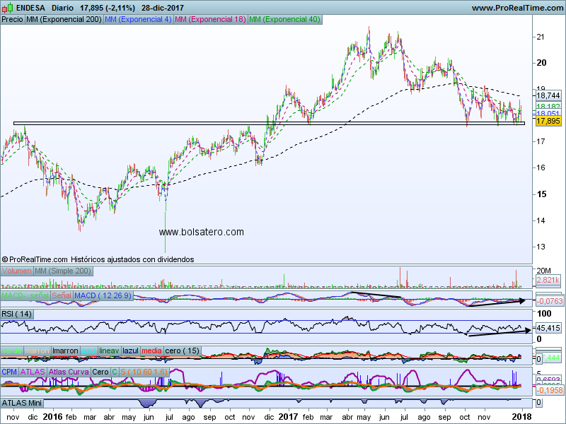This screenshot has height=424, width=566.
Task: Select the Volumen panel label
Action: pos(17,271)
